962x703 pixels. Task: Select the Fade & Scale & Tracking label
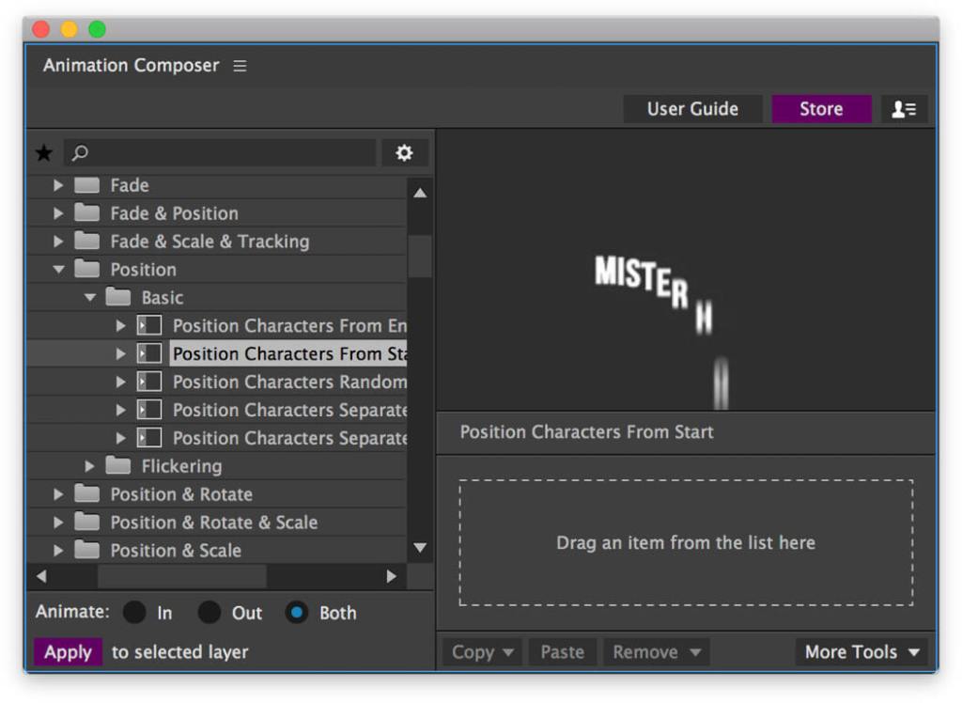(x=209, y=242)
